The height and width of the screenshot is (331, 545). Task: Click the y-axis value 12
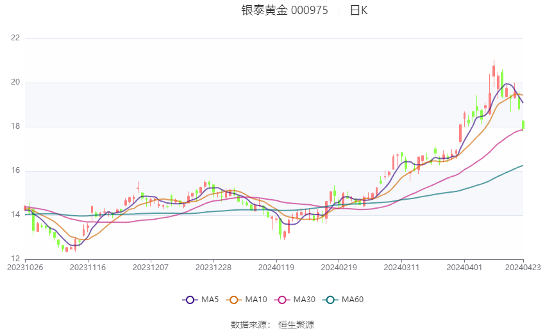point(15,259)
